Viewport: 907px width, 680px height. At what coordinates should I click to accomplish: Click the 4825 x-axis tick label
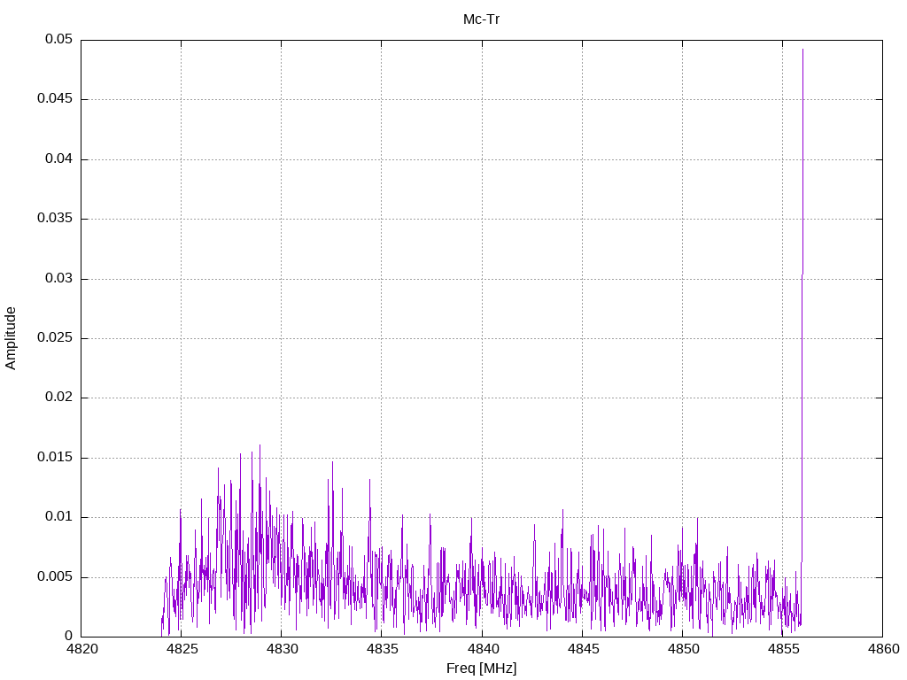point(182,649)
